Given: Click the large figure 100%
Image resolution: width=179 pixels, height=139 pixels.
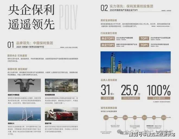Looking at the screenshot, I should [159, 90].
